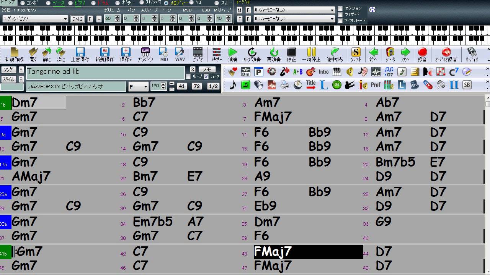The width and height of the screenshot is (490, 275).
Task: Select the ドラム track radio button
Action: point(93,3)
